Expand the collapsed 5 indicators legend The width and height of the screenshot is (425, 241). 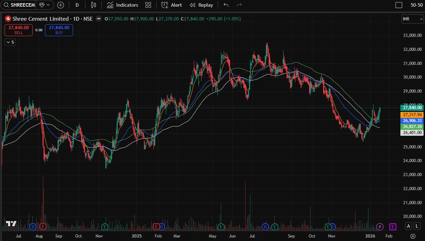pyautogui.click(x=10, y=42)
